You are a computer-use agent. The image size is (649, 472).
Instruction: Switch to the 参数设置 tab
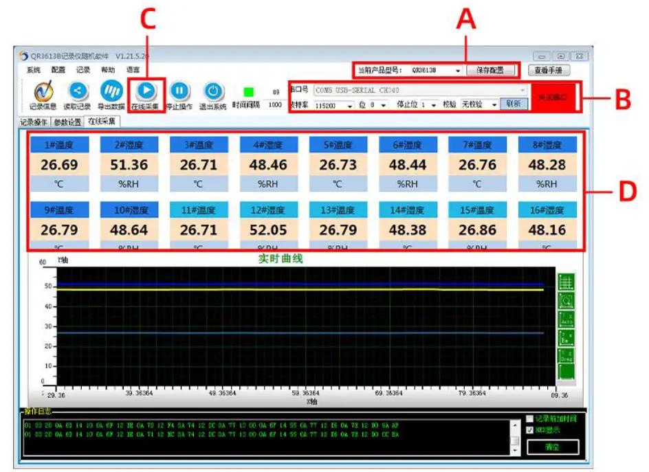pos(67,122)
